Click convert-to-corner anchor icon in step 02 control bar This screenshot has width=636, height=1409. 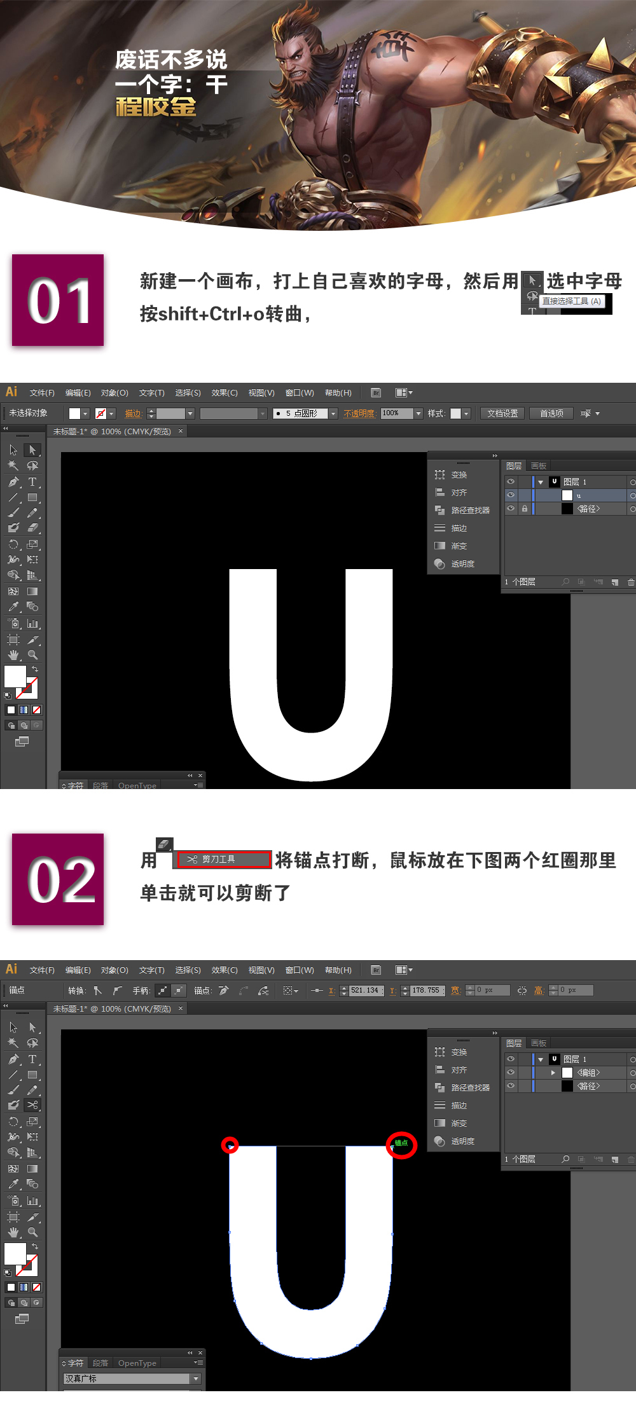pos(97,990)
